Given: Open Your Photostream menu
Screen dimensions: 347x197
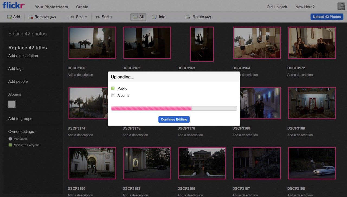Looking at the screenshot, I should [52, 7].
